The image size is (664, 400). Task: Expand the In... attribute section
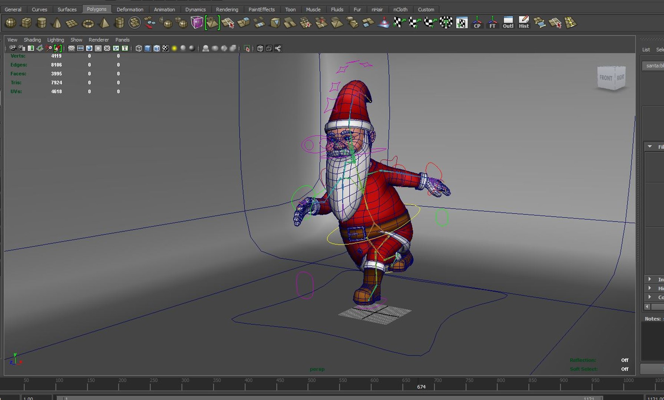(x=650, y=279)
